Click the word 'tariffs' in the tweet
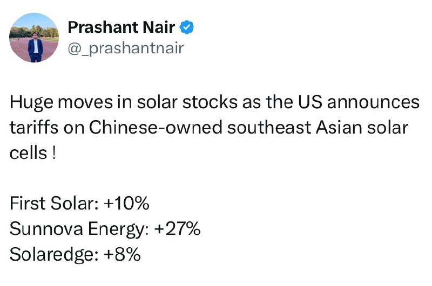 pyautogui.click(x=34, y=128)
